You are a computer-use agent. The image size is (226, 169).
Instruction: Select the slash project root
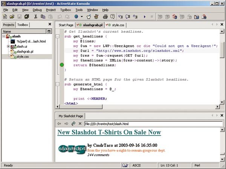[16, 36]
